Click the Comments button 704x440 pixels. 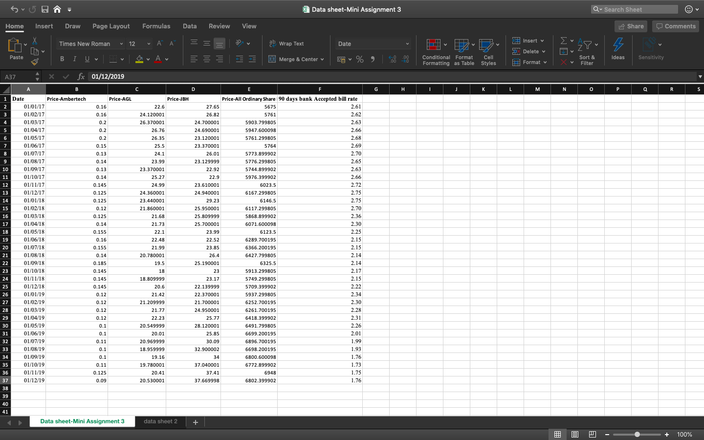(676, 26)
